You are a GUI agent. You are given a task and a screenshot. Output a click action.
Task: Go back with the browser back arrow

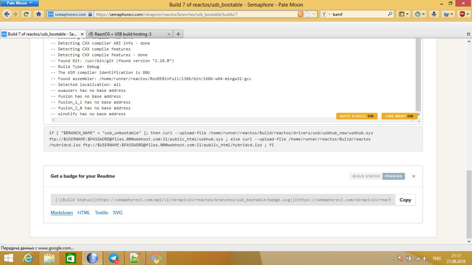click(7, 14)
